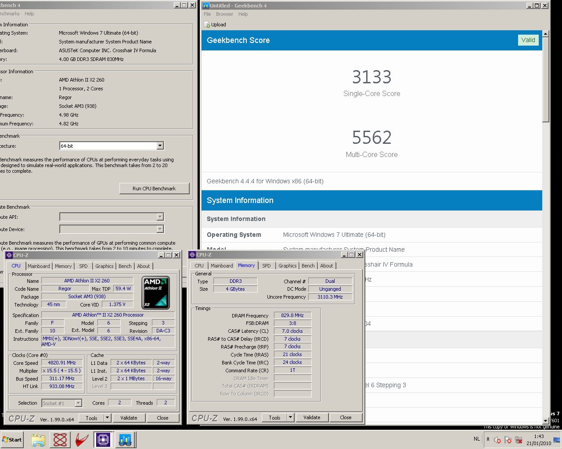Open Bench tab in the CPU-tab CPU-Z window
Viewport: 562px width, 449px height.
pyautogui.click(x=125, y=266)
